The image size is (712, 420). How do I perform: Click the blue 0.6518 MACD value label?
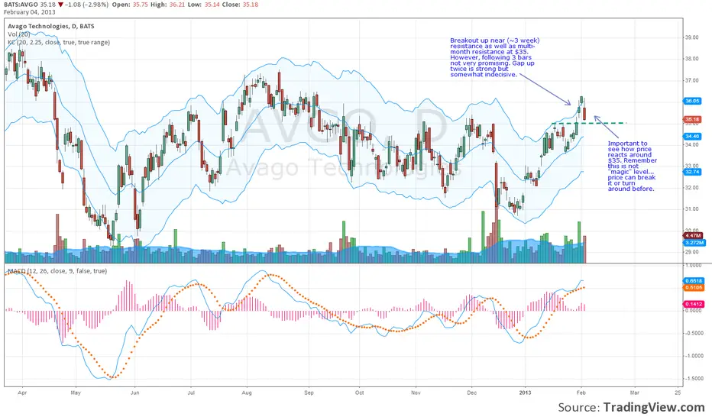click(694, 281)
